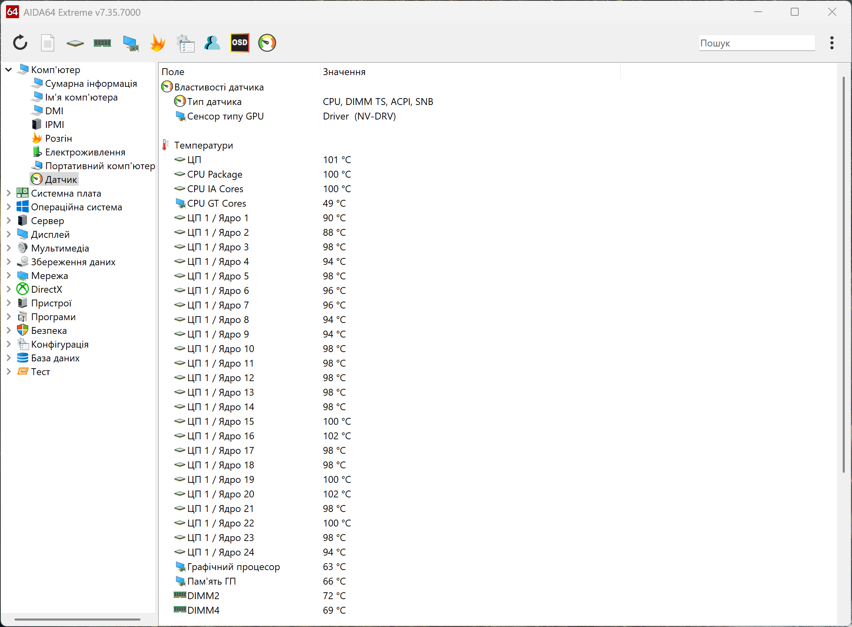Expand the Мережа node
This screenshot has height=627, width=852.
[8, 276]
